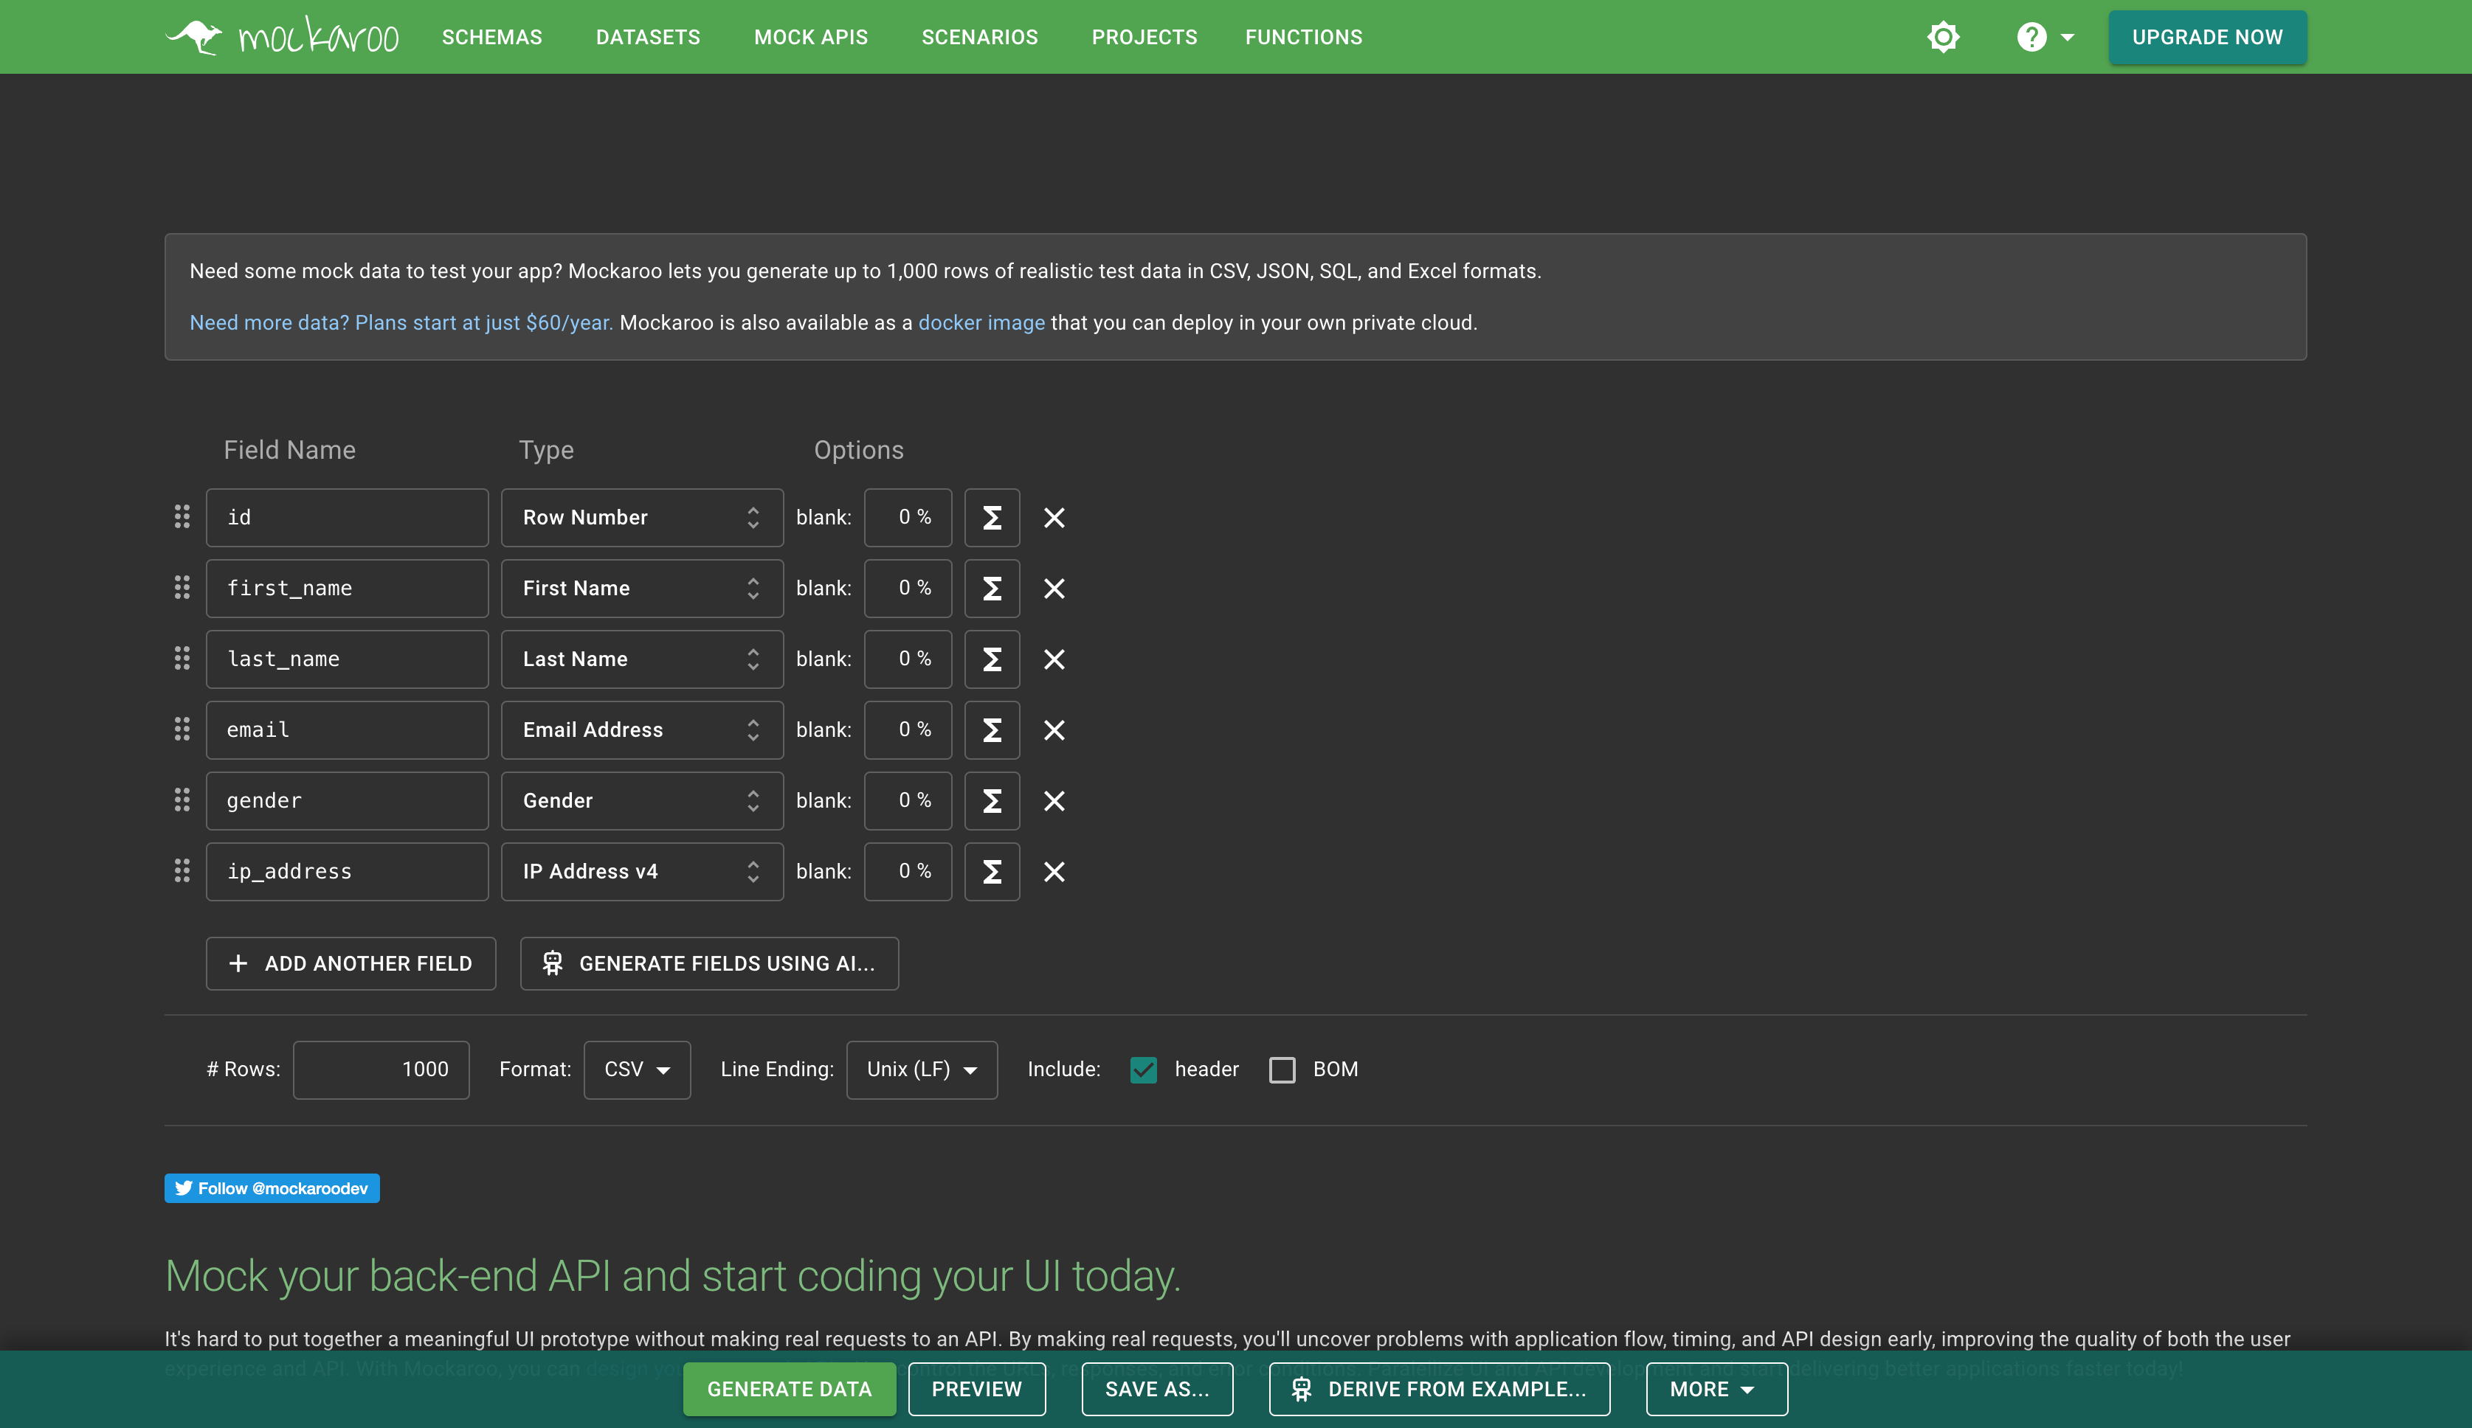The width and height of the screenshot is (2472, 1428).
Task: Remove the gender field with its X
Action: pos(1054,800)
